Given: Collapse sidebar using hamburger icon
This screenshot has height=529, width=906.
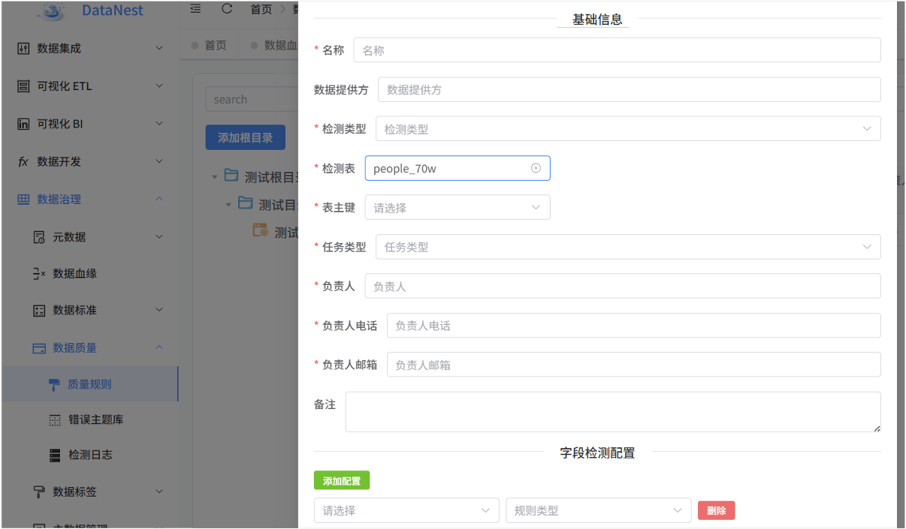Looking at the screenshot, I should 194,9.
